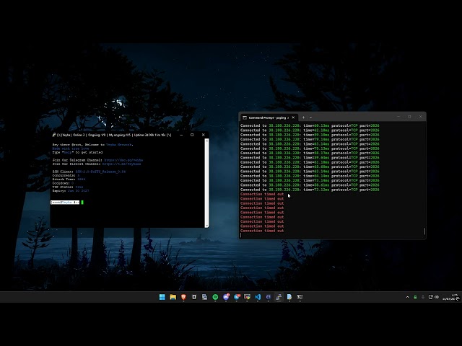Launch Brave browser from the taskbar

183,297
